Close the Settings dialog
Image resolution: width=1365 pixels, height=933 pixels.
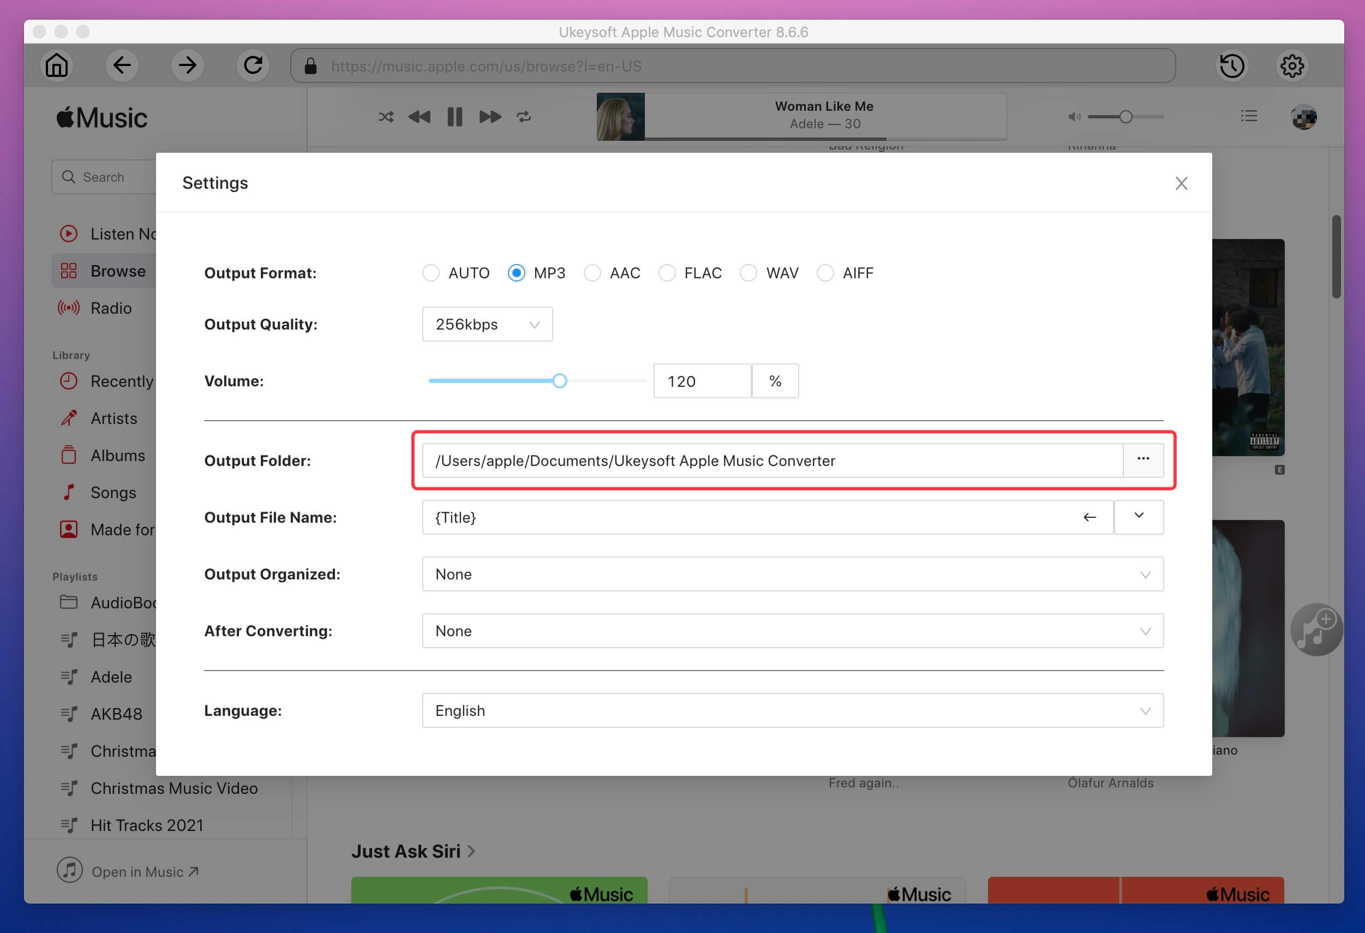[1181, 184]
